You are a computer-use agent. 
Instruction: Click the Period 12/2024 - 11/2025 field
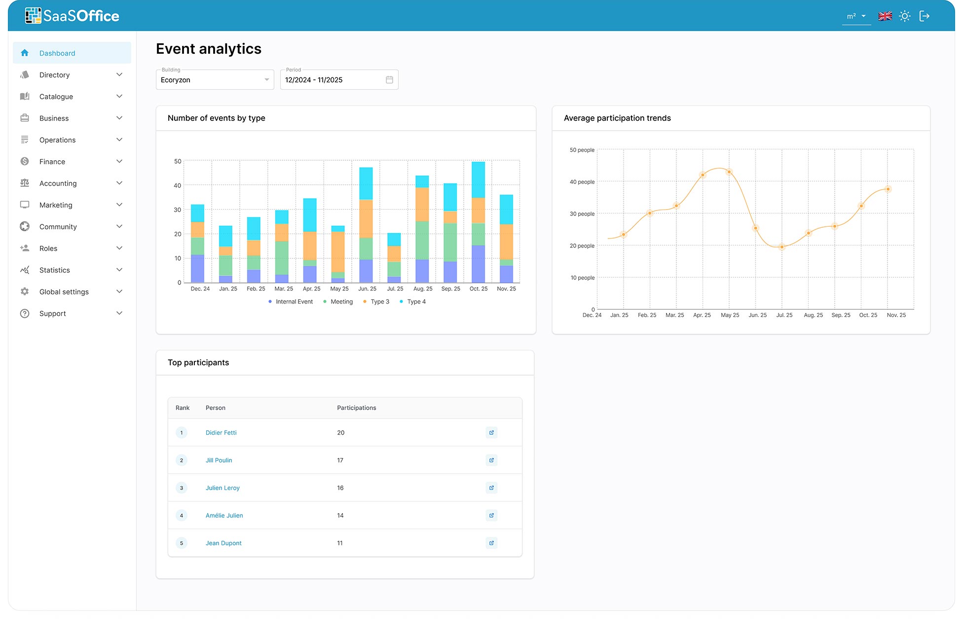coord(339,79)
